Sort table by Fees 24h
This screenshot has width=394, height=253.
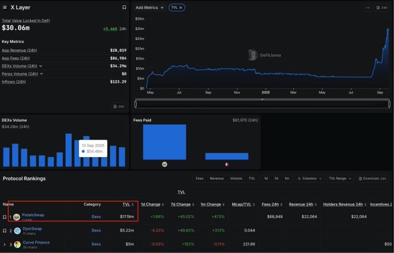(x=272, y=204)
